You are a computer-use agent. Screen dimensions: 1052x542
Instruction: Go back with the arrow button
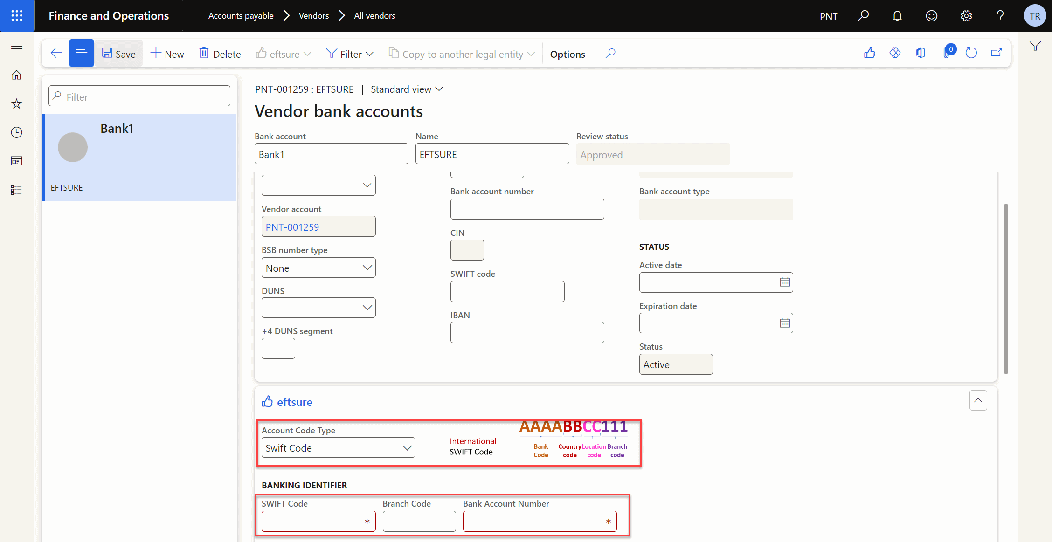coord(56,53)
